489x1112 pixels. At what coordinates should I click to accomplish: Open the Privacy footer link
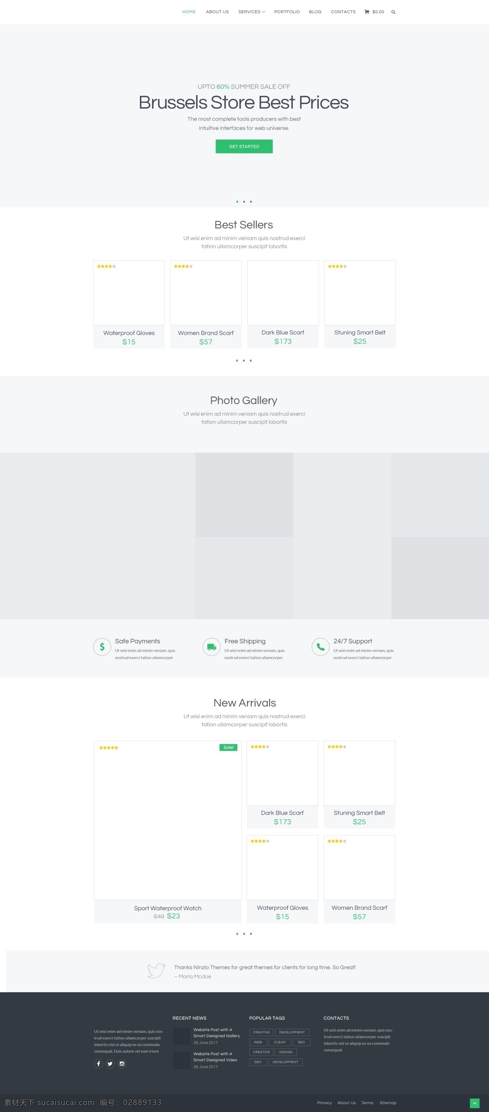click(325, 1103)
